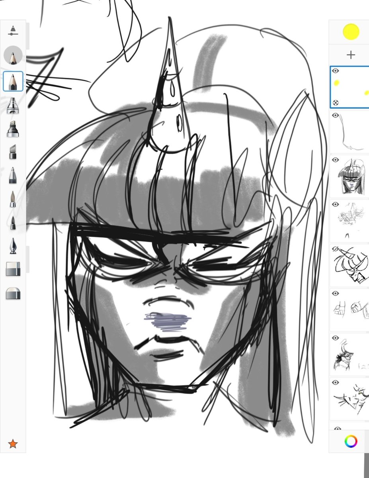The height and width of the screenshot is (478, 369).
Task: Select the yellow-spots layer thumbnail
Action: point(350,87)
